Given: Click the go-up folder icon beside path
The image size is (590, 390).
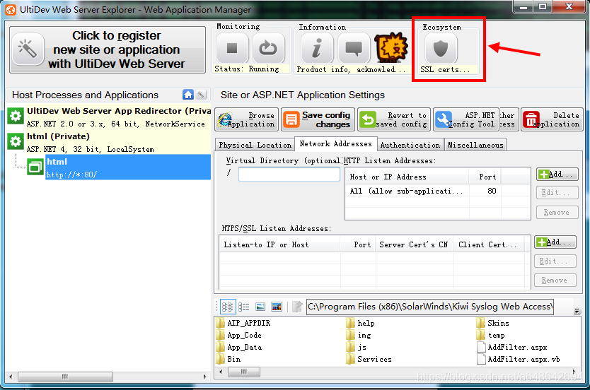Looking at the screenshot, I should (x=297, y=307).
